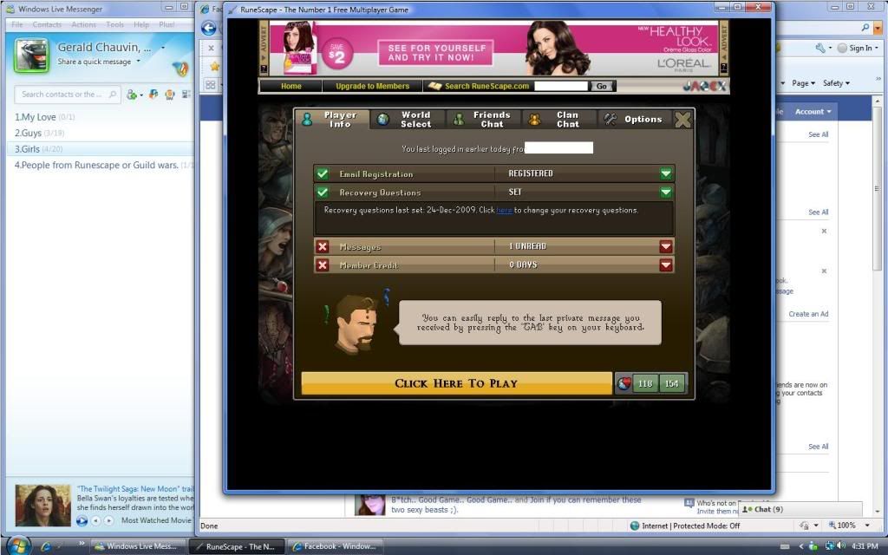This screenshot has height=555, width=888.
Task: Switch to the World Select tab
Action: (x=408, y=120)
